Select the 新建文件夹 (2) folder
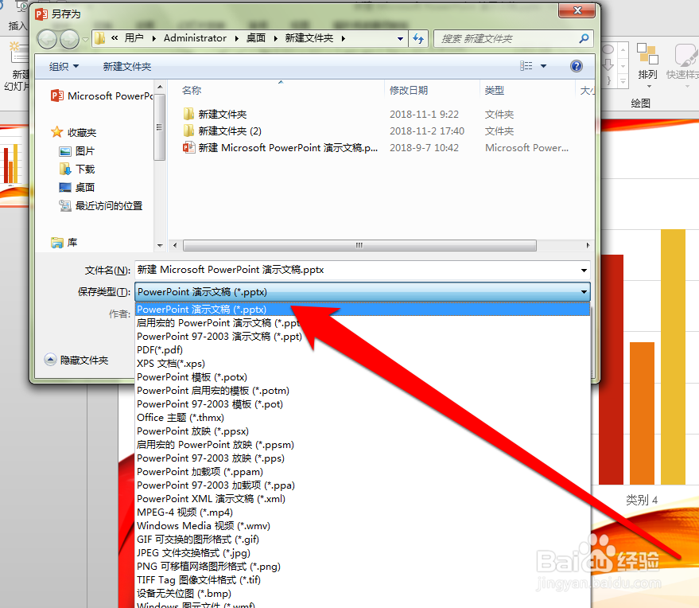The width and height of the screenshot is (699, 608). 222,131
